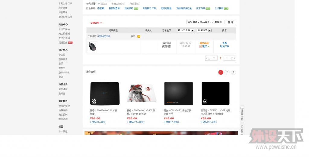Open order number 8380420193

tap(104, 36)
